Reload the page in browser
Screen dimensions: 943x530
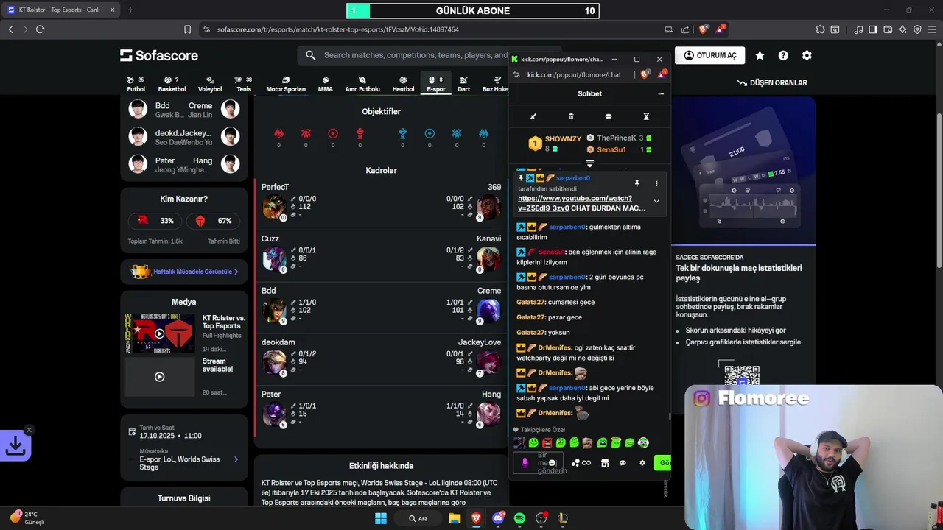[x=40, y=29]
